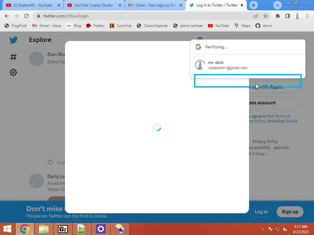Click Action Center flag tray icon

[x=270, y=229]
